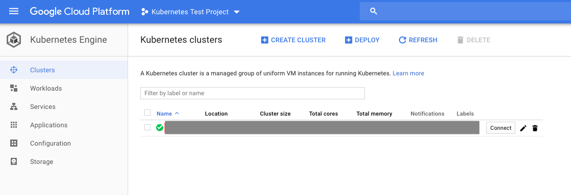Open the Kubernetes Test Project selector dropdown
The width and height of the screenshot is (571, 195).
coord(190,12)
